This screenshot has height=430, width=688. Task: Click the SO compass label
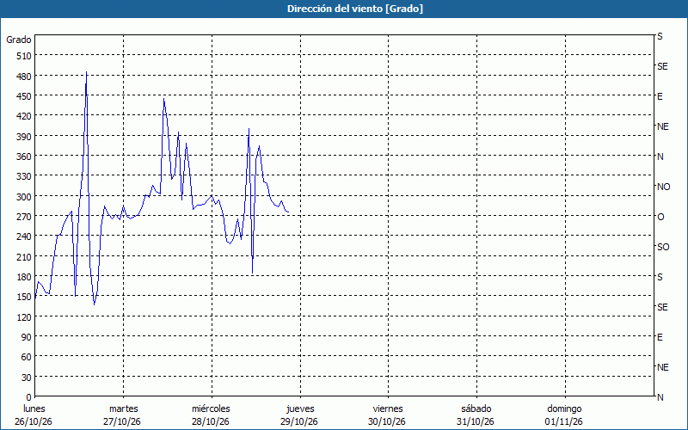pyautogui.click(x=663, y=247)
